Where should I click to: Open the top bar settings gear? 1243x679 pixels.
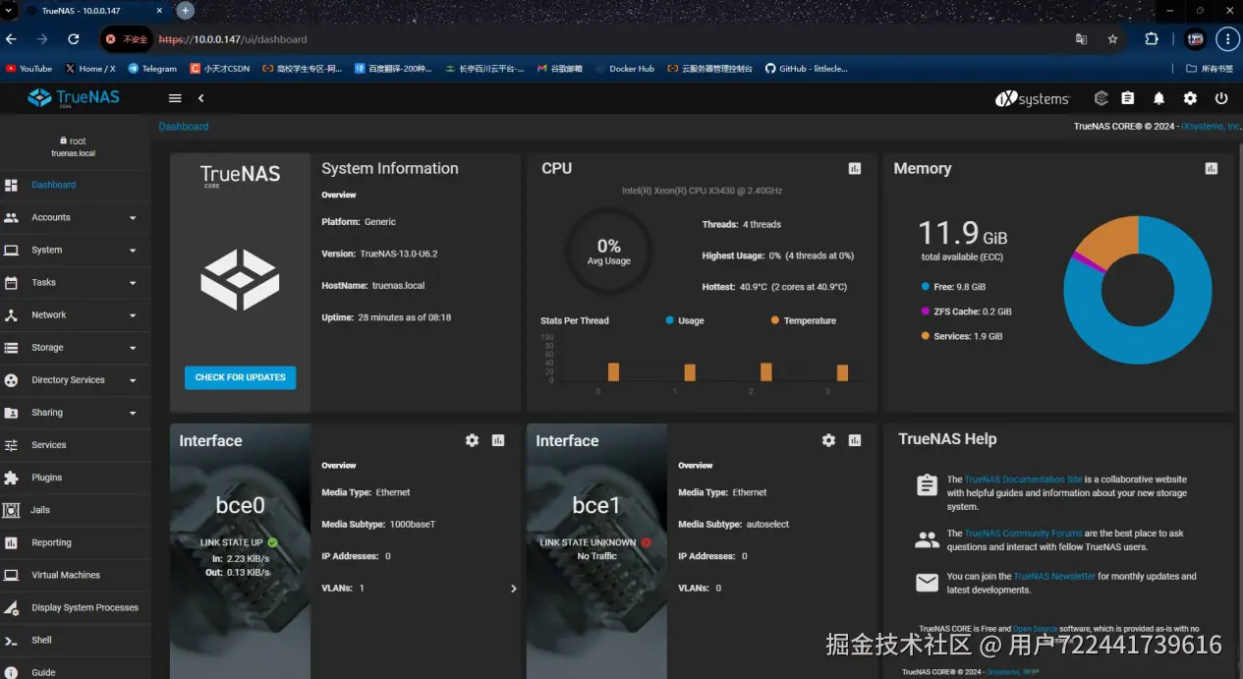tap(1190, 98)
